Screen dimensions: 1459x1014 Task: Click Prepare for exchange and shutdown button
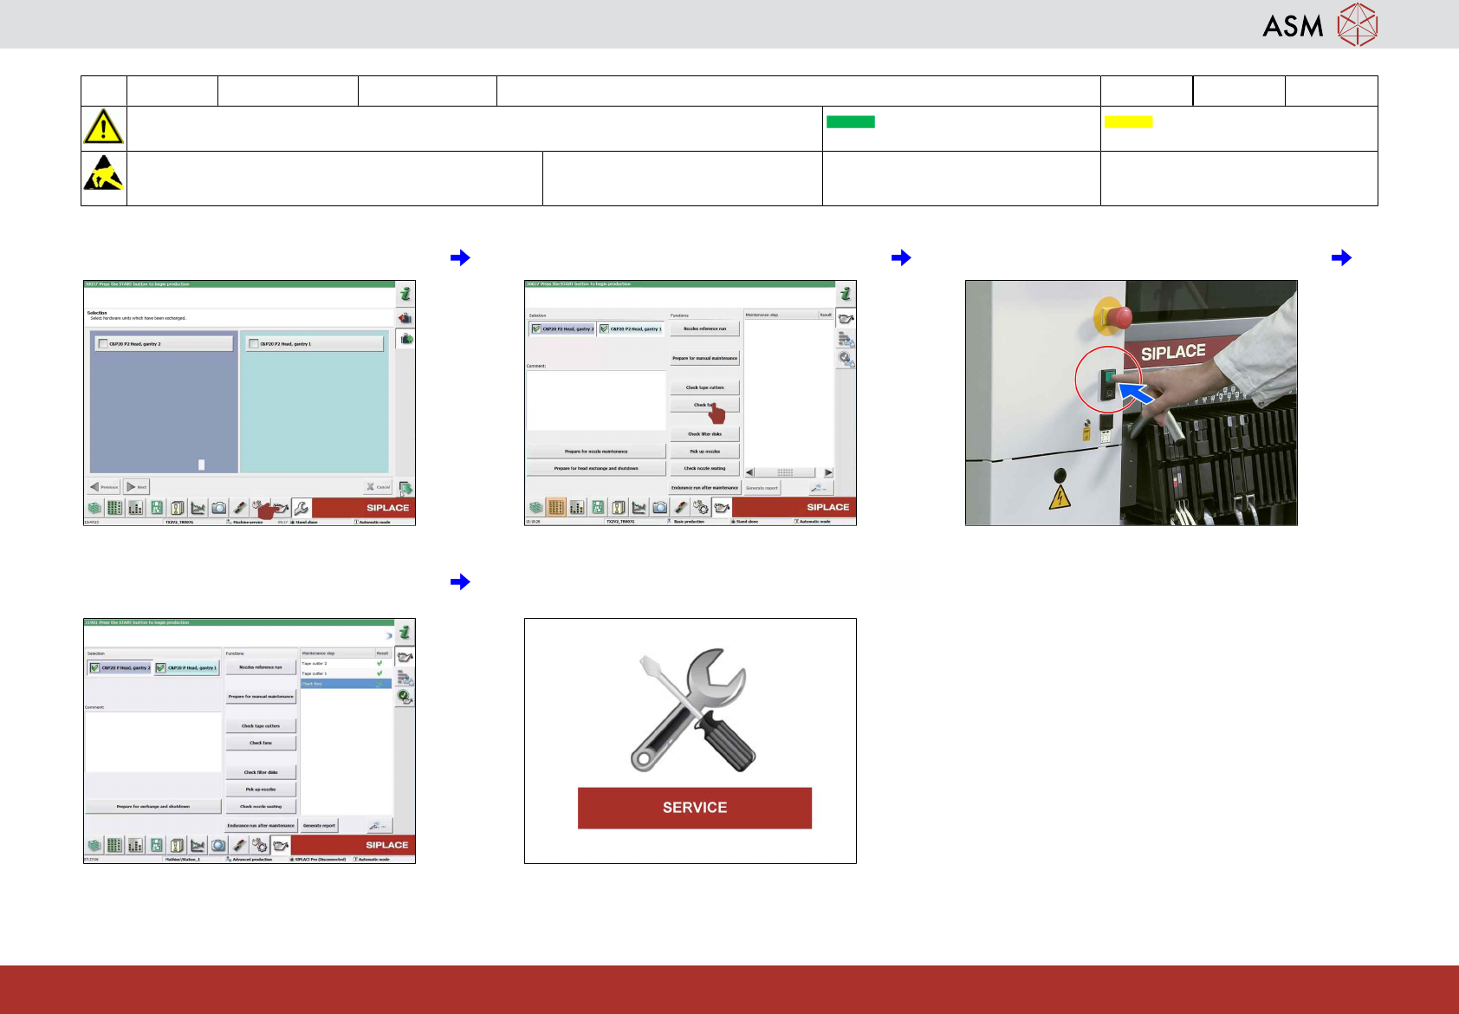153,806
